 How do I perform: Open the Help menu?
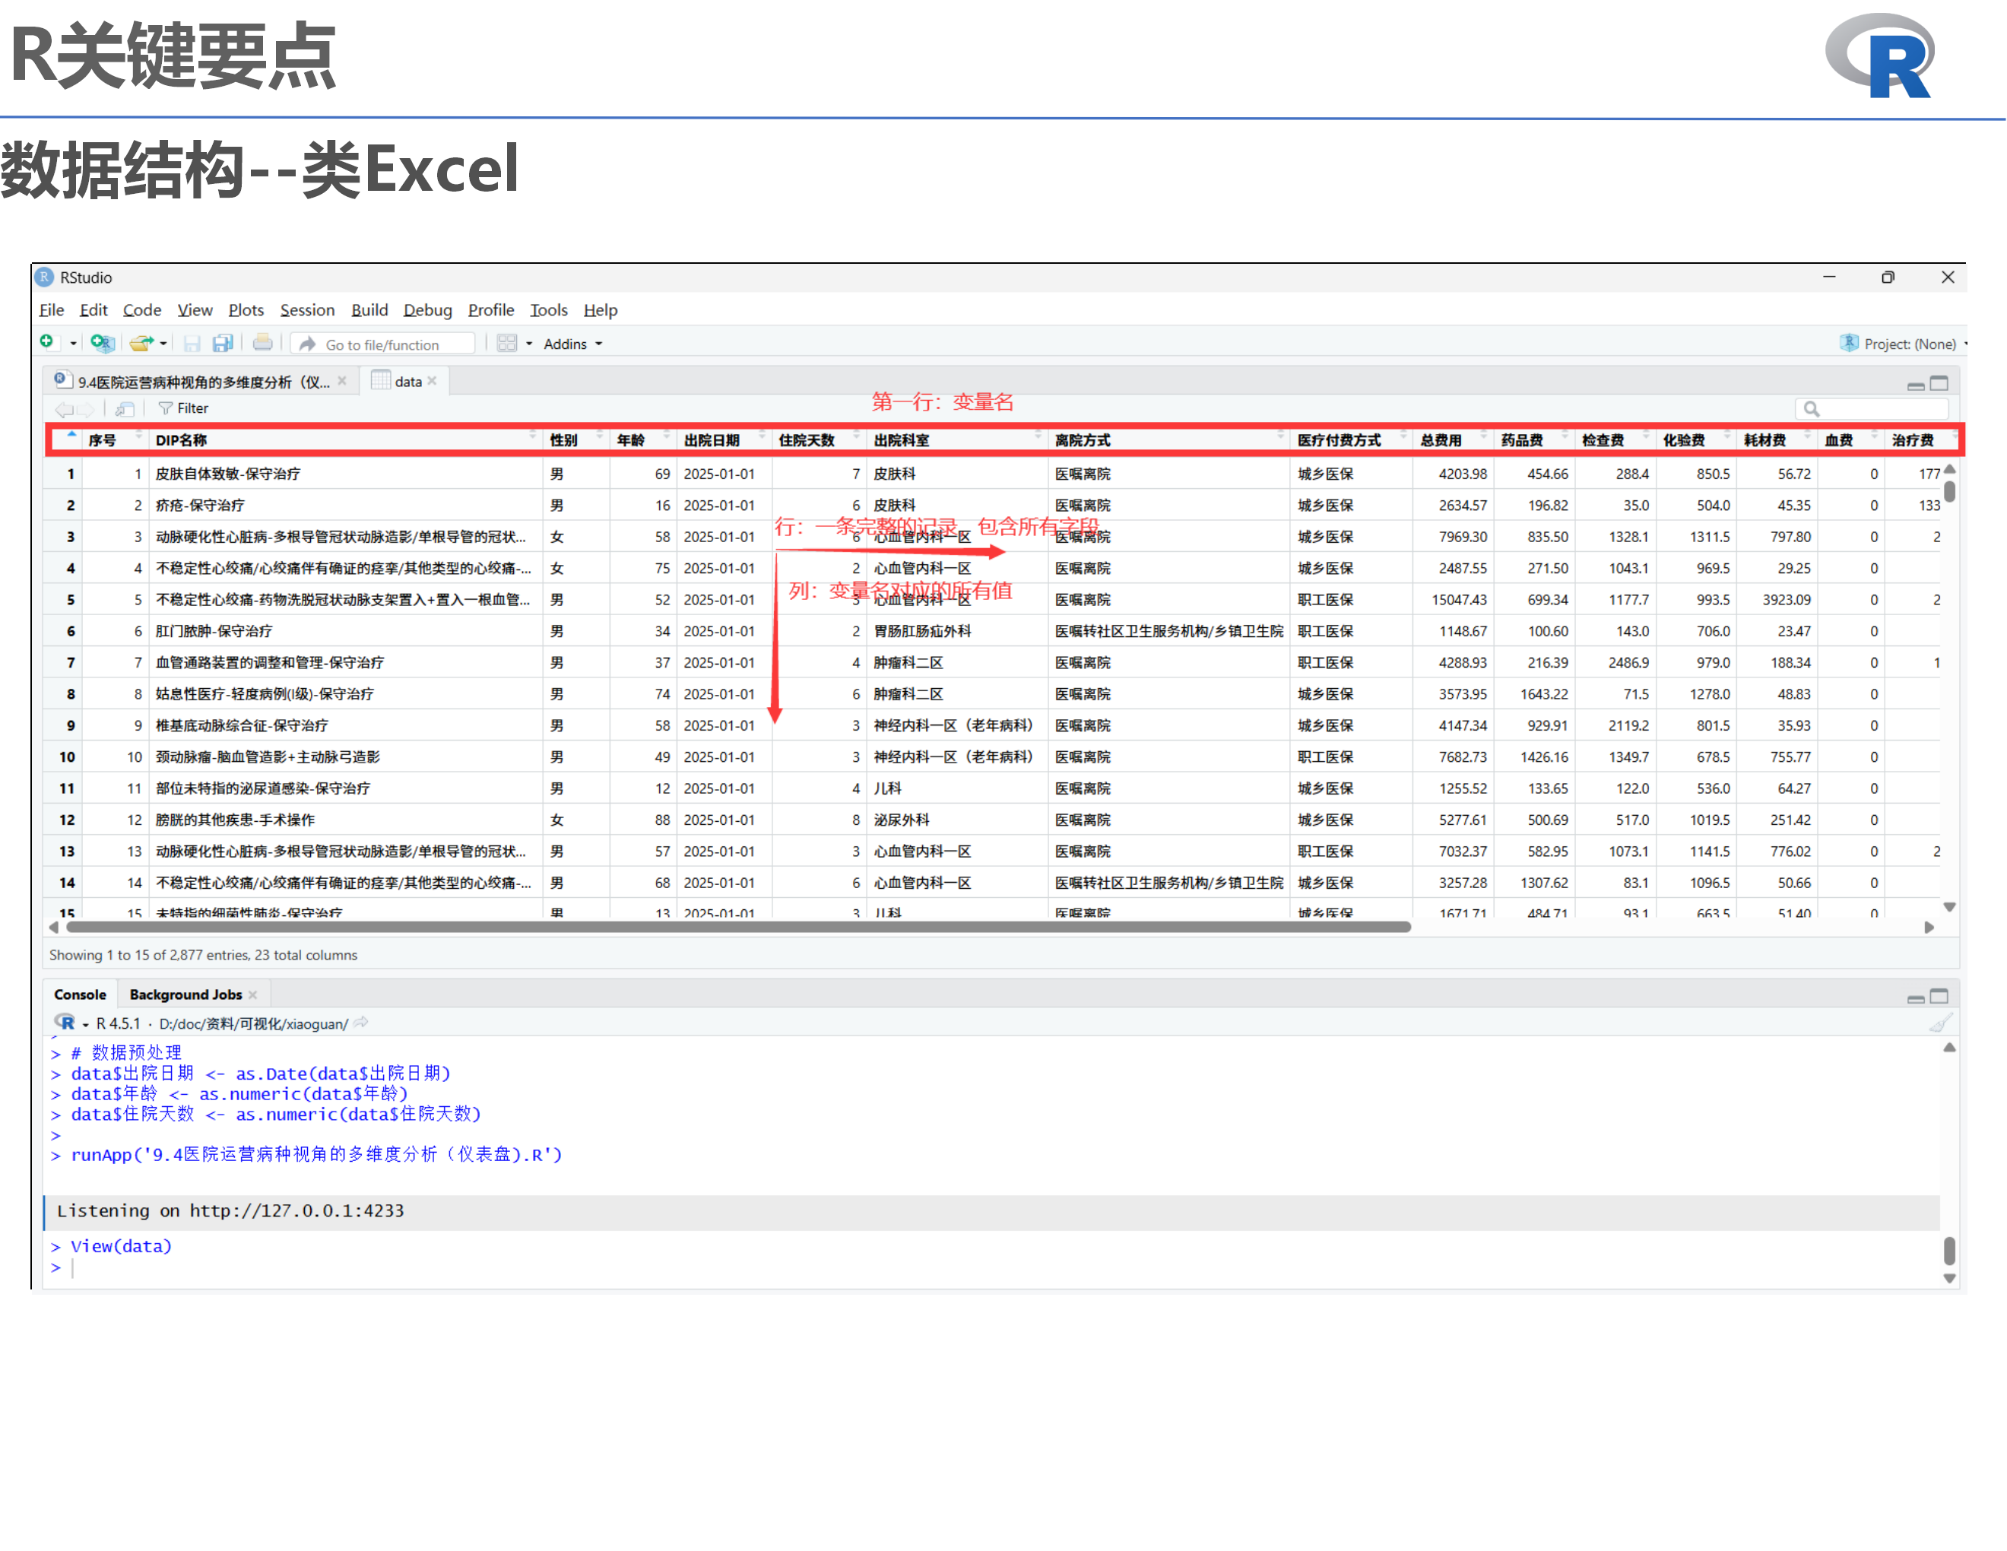[600, 309]
